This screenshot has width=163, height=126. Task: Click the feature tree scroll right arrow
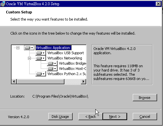click(x=83, y=81)
